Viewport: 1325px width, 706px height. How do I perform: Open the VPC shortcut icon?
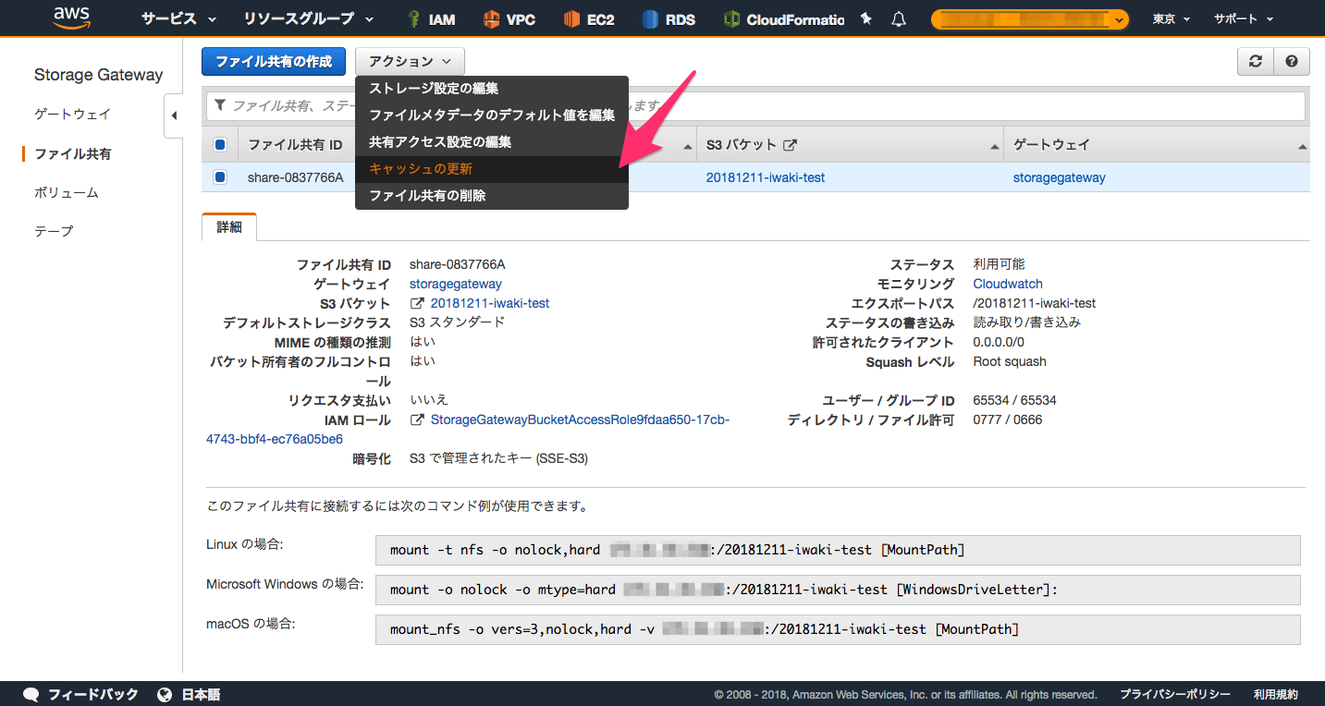(x=492, y=19)
